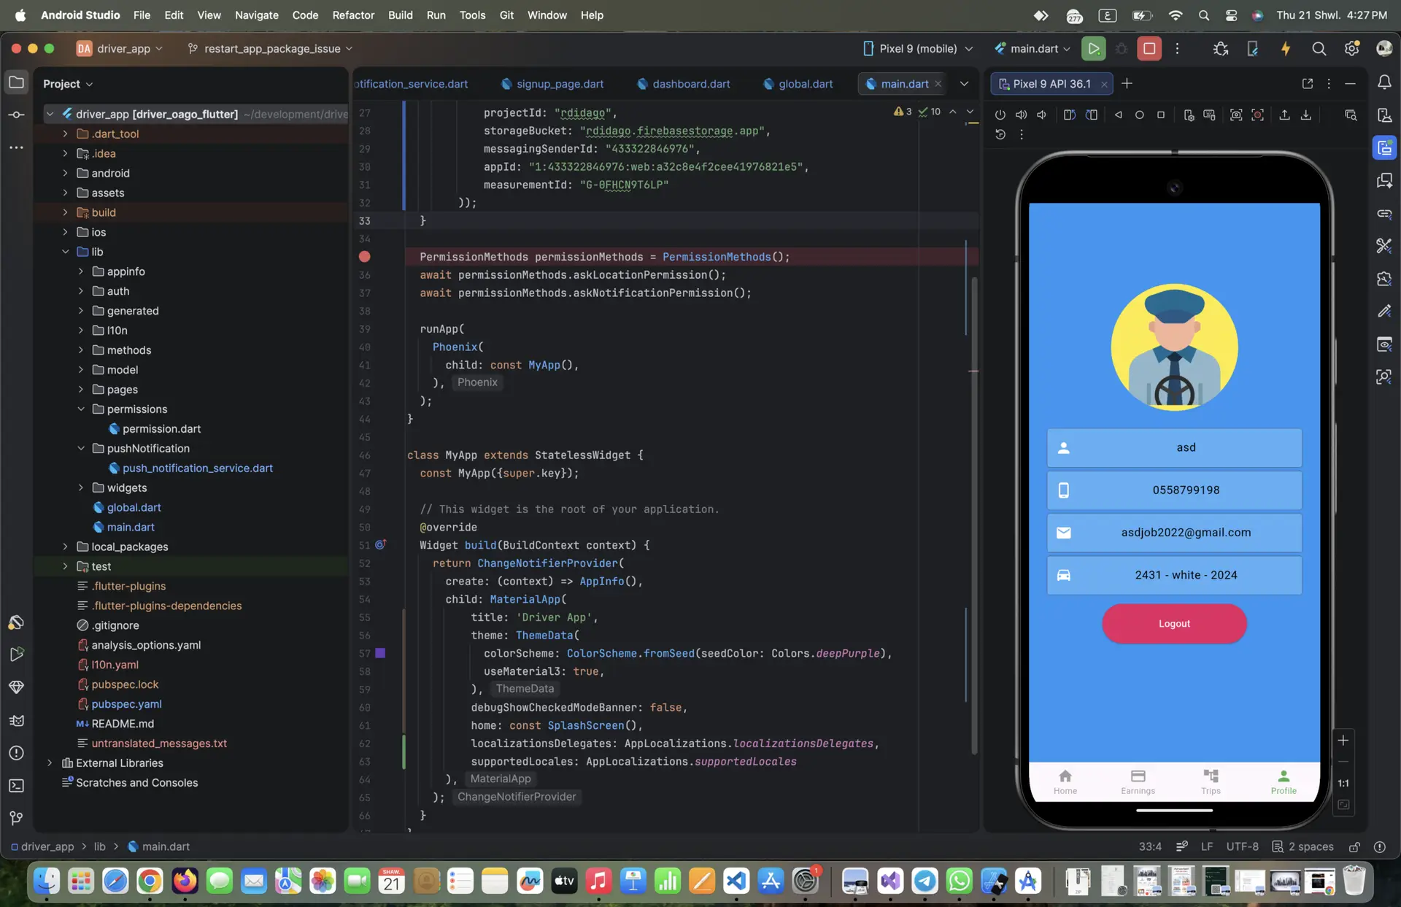The image size is (1401, 907).
Task: Open the Refactor menu
Action: [x=353, y=15]
